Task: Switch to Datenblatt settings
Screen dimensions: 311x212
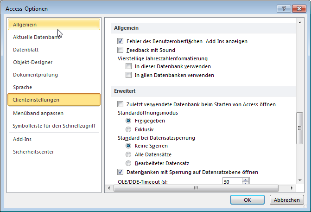Action: point(26,49)
